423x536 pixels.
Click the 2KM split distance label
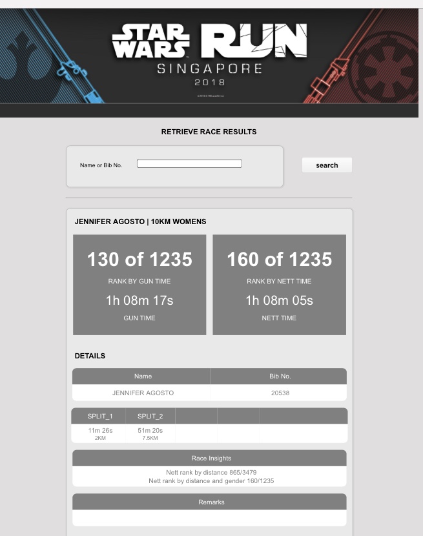[100, 438]
